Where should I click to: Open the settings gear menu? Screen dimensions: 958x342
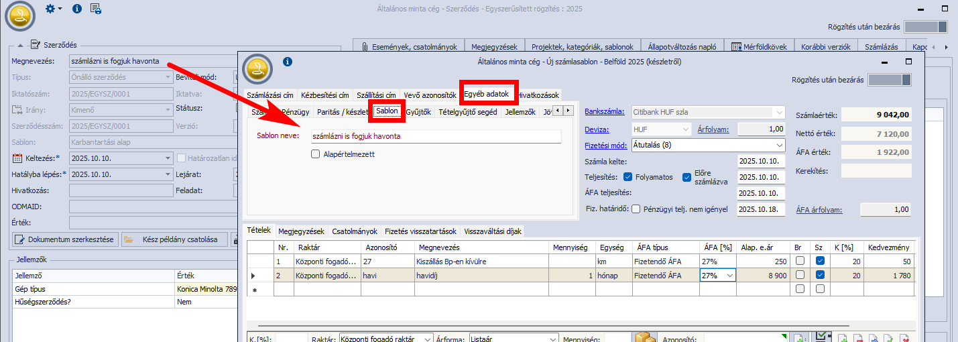(52, 9)
